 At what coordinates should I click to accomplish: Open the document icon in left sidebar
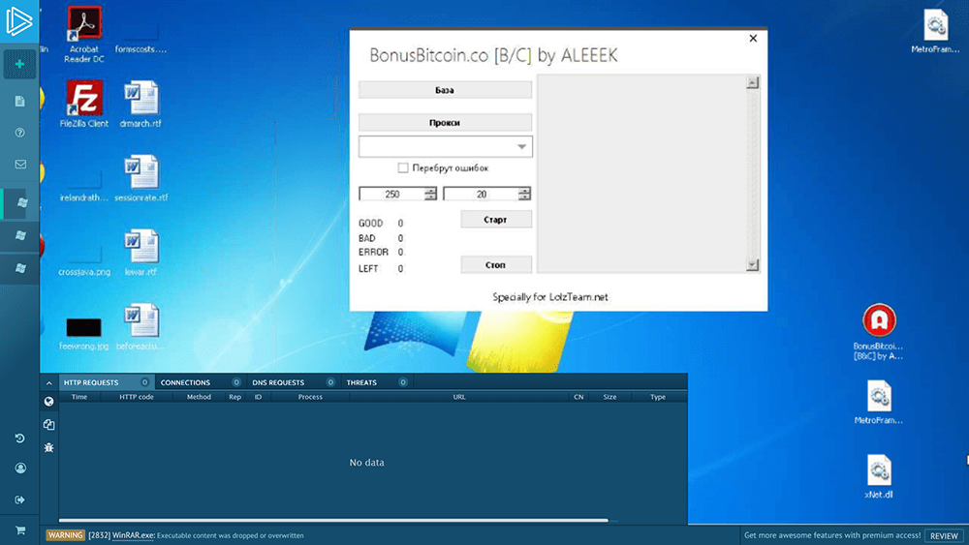pyautogui.click(x=19, y=102)
